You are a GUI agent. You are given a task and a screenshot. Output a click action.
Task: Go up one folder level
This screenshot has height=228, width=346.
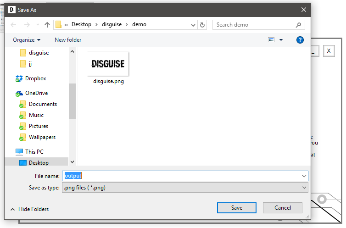tap(47, 25)
